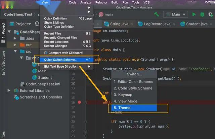Click line number 12 in gutter
This screenshot has height=139, width=215.
click(x=73, y=83)
